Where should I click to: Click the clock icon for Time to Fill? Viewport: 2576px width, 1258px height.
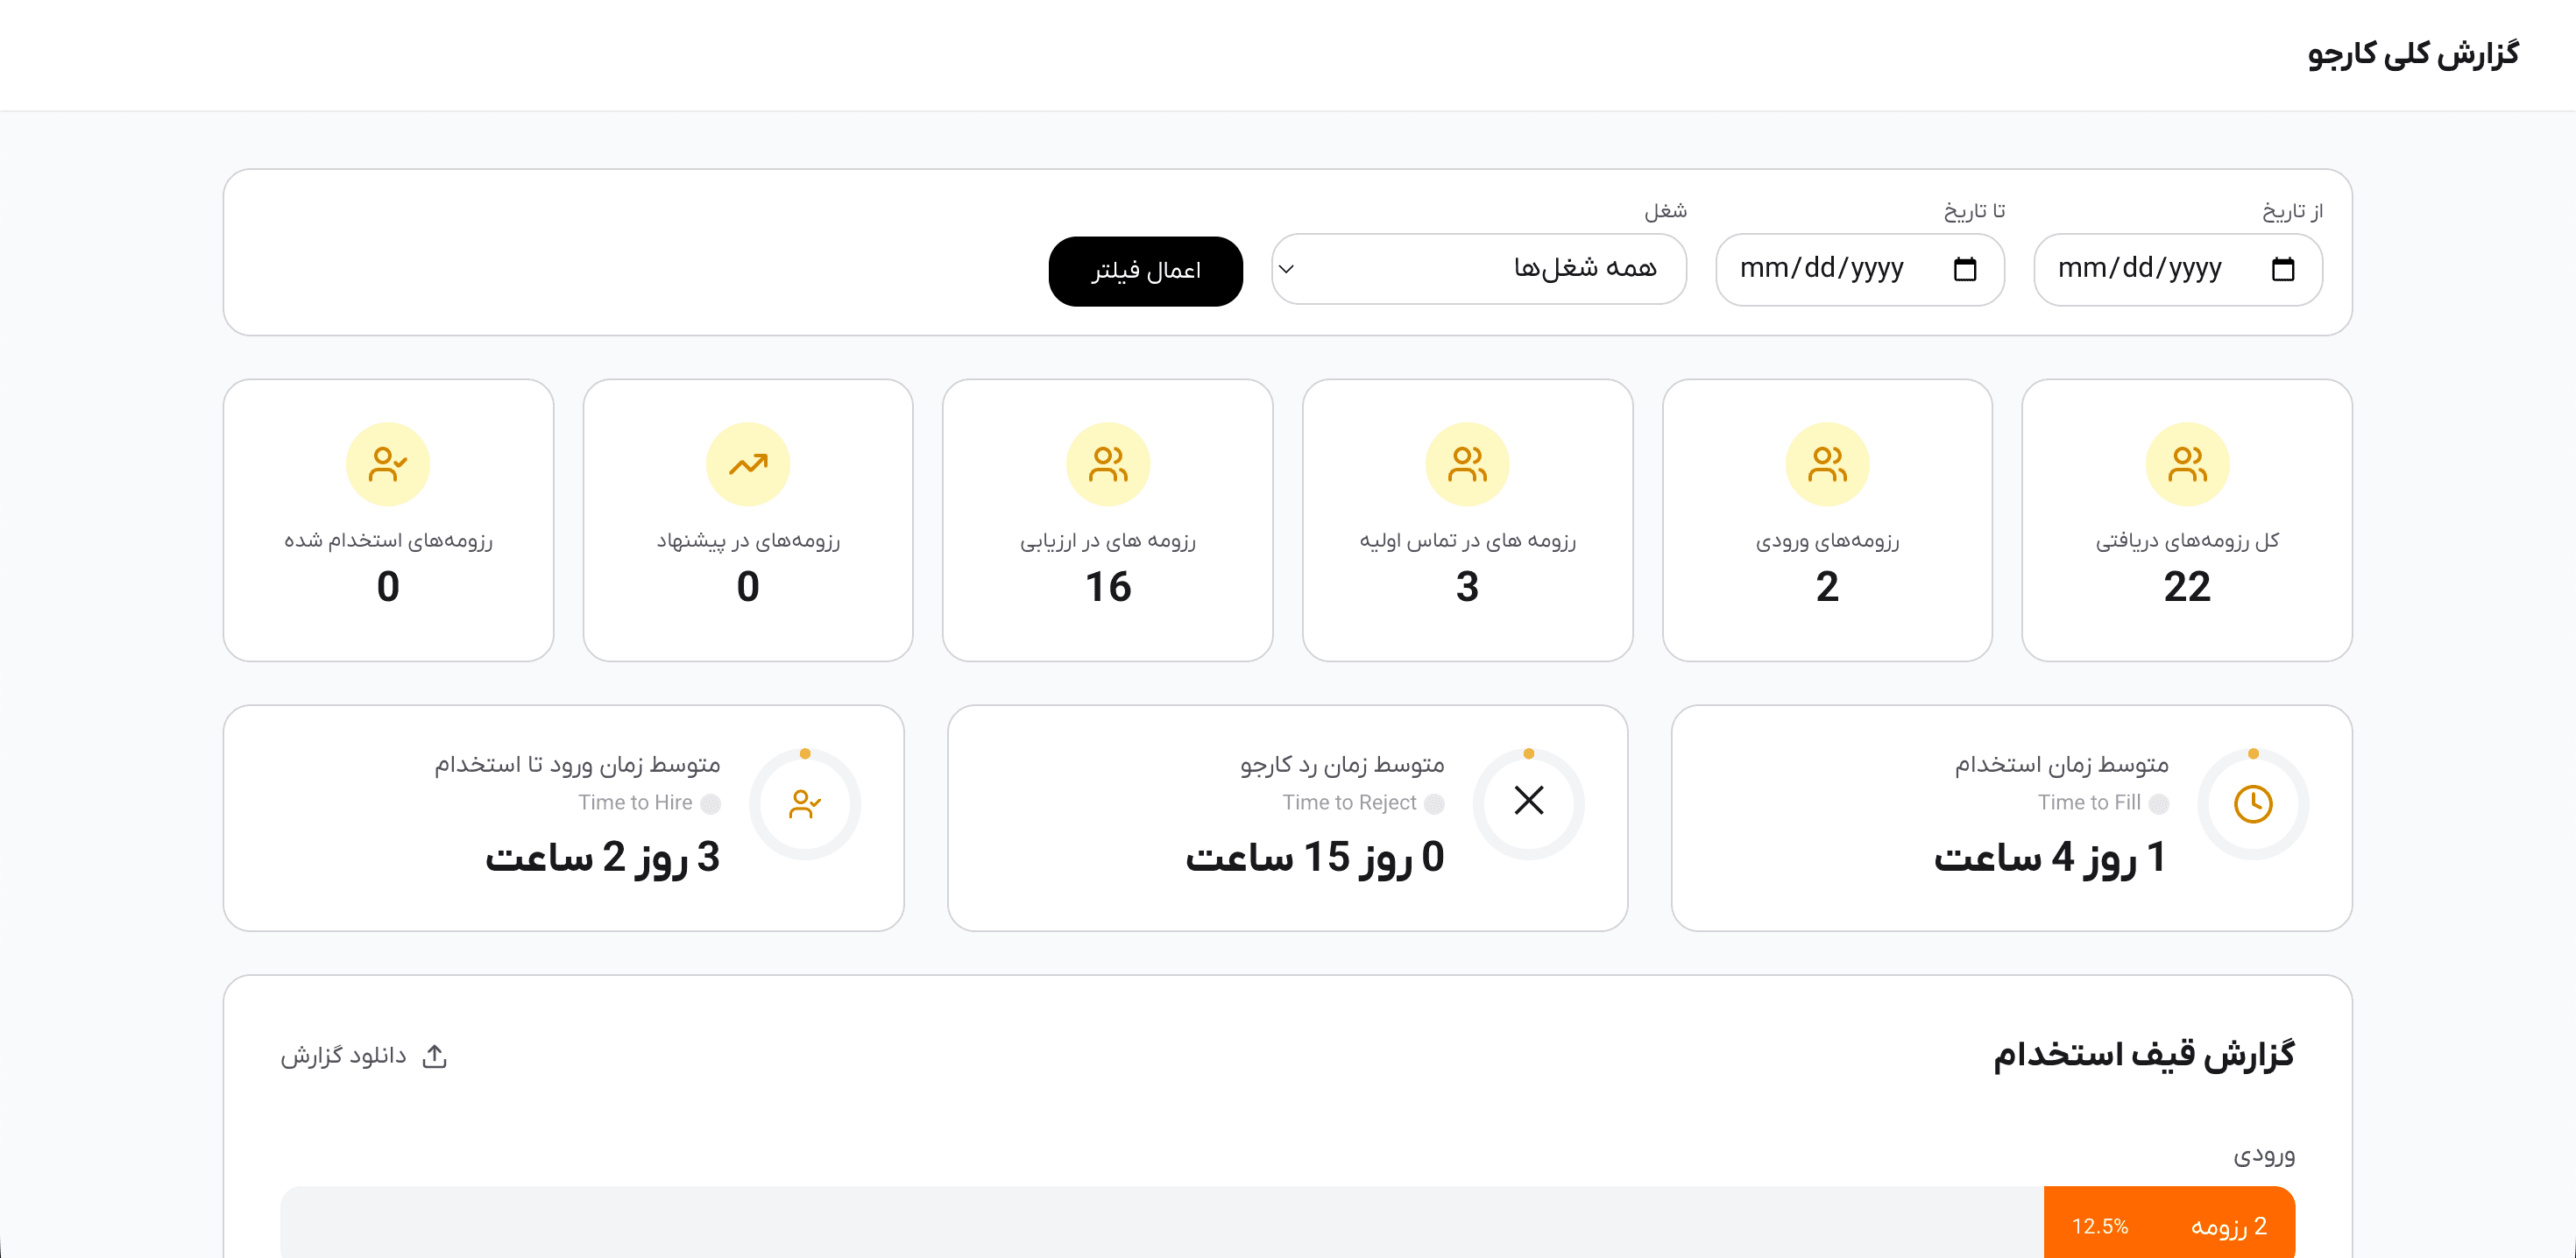pyautogui.click(x=2252, y=804)
